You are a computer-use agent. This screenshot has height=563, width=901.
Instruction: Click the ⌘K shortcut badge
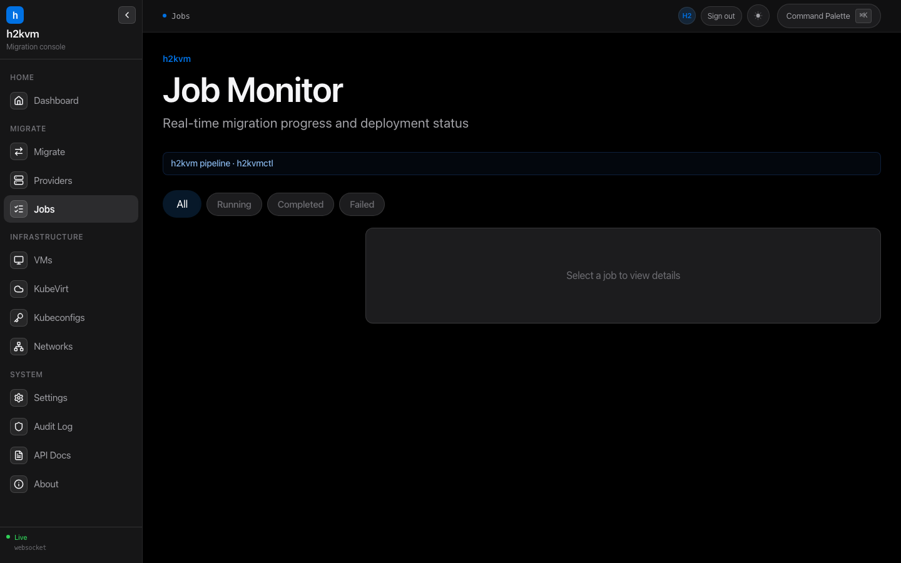863,16
